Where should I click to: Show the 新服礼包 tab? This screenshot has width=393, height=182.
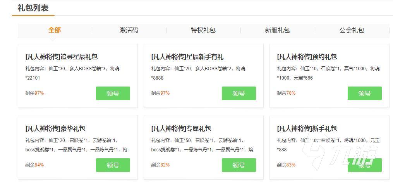278,30
